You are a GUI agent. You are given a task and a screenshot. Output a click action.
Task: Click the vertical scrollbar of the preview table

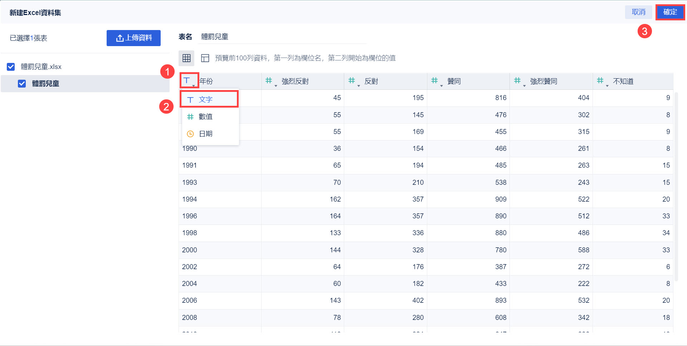coord(676,186)
